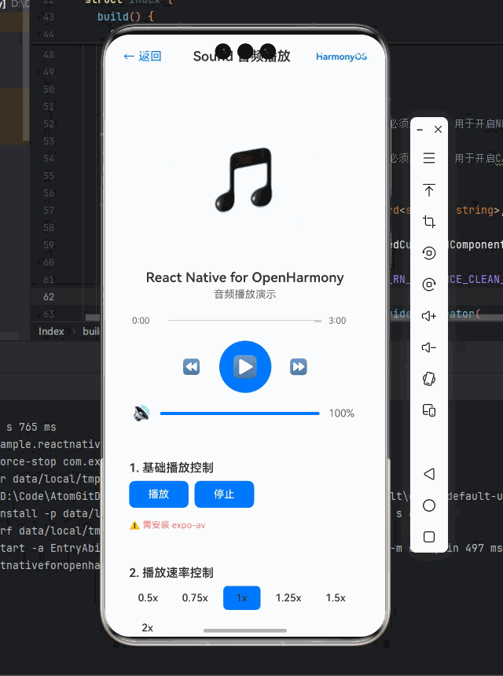Click the React Native for OpenHarmony title
Image resolution: width=503 pixels, height=676 pixels.
coord(244,277)
